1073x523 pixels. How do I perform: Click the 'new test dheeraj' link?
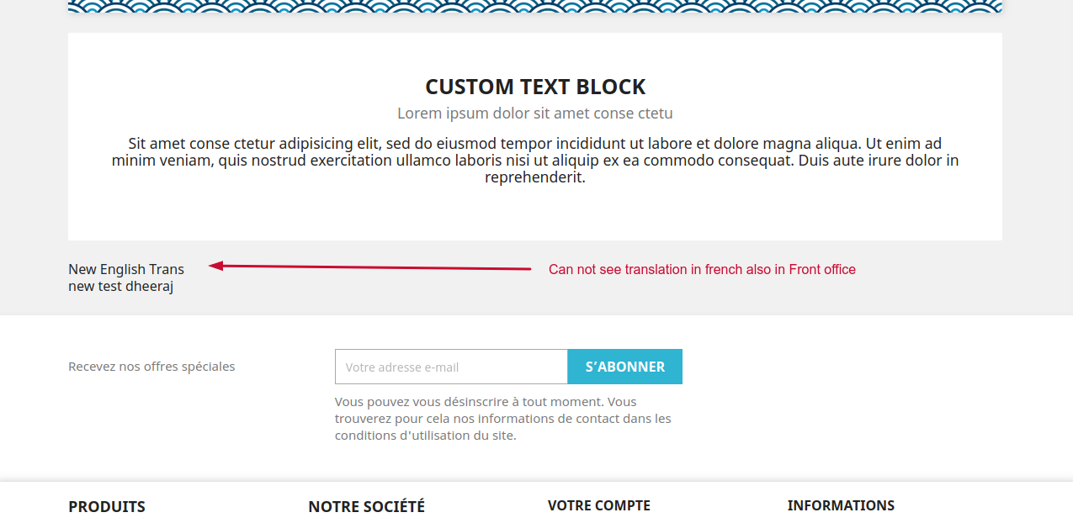tap(120, 286)
